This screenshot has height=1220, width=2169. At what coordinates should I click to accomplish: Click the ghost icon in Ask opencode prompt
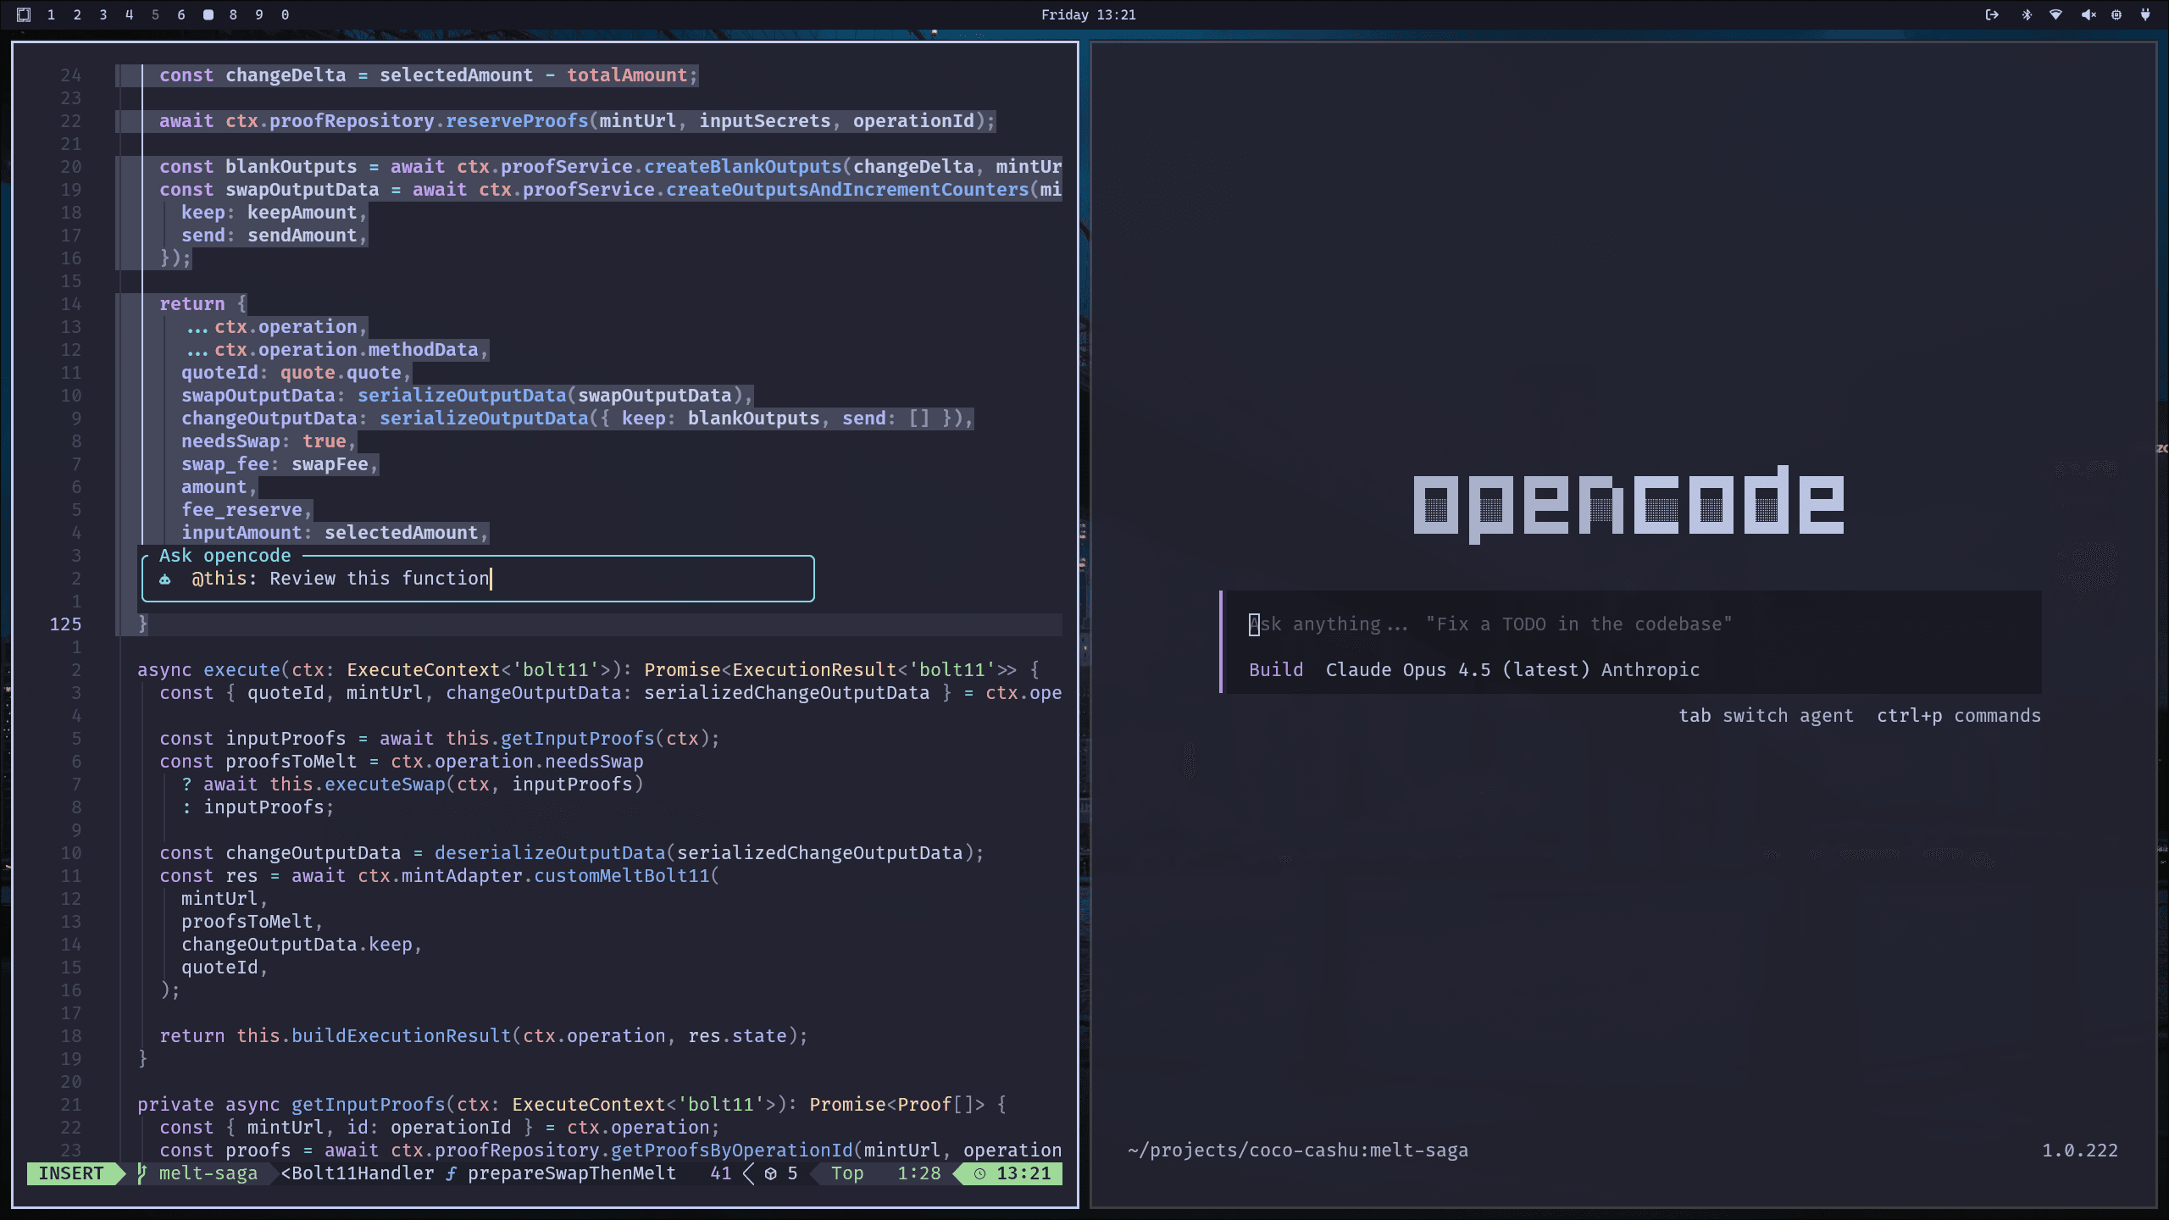click(164, 579)
